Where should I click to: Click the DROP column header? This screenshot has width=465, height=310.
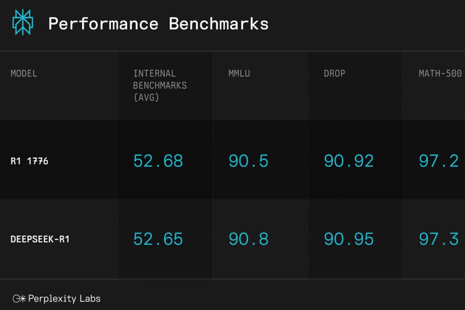point(334,73)
